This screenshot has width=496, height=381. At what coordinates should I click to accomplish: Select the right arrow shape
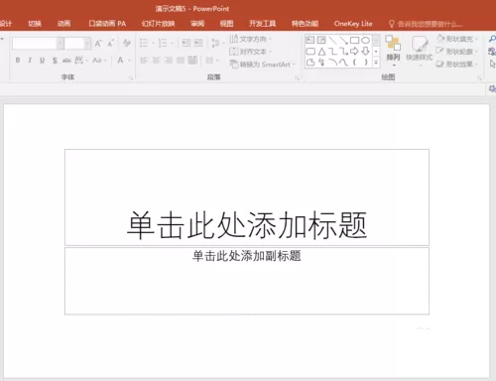pos(354,52)
